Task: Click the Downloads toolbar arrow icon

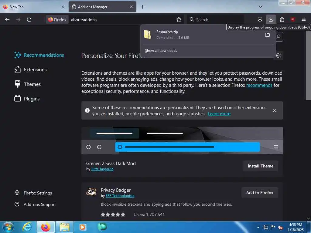Action: [x=271, y=19]
